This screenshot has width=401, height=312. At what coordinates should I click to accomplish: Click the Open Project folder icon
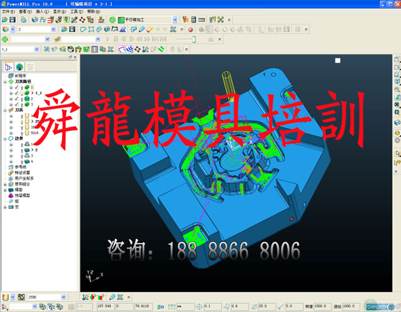coord(5,20)
